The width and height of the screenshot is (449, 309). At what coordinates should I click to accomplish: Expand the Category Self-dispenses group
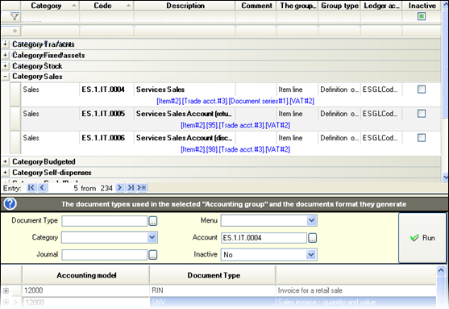click(5, 173)
